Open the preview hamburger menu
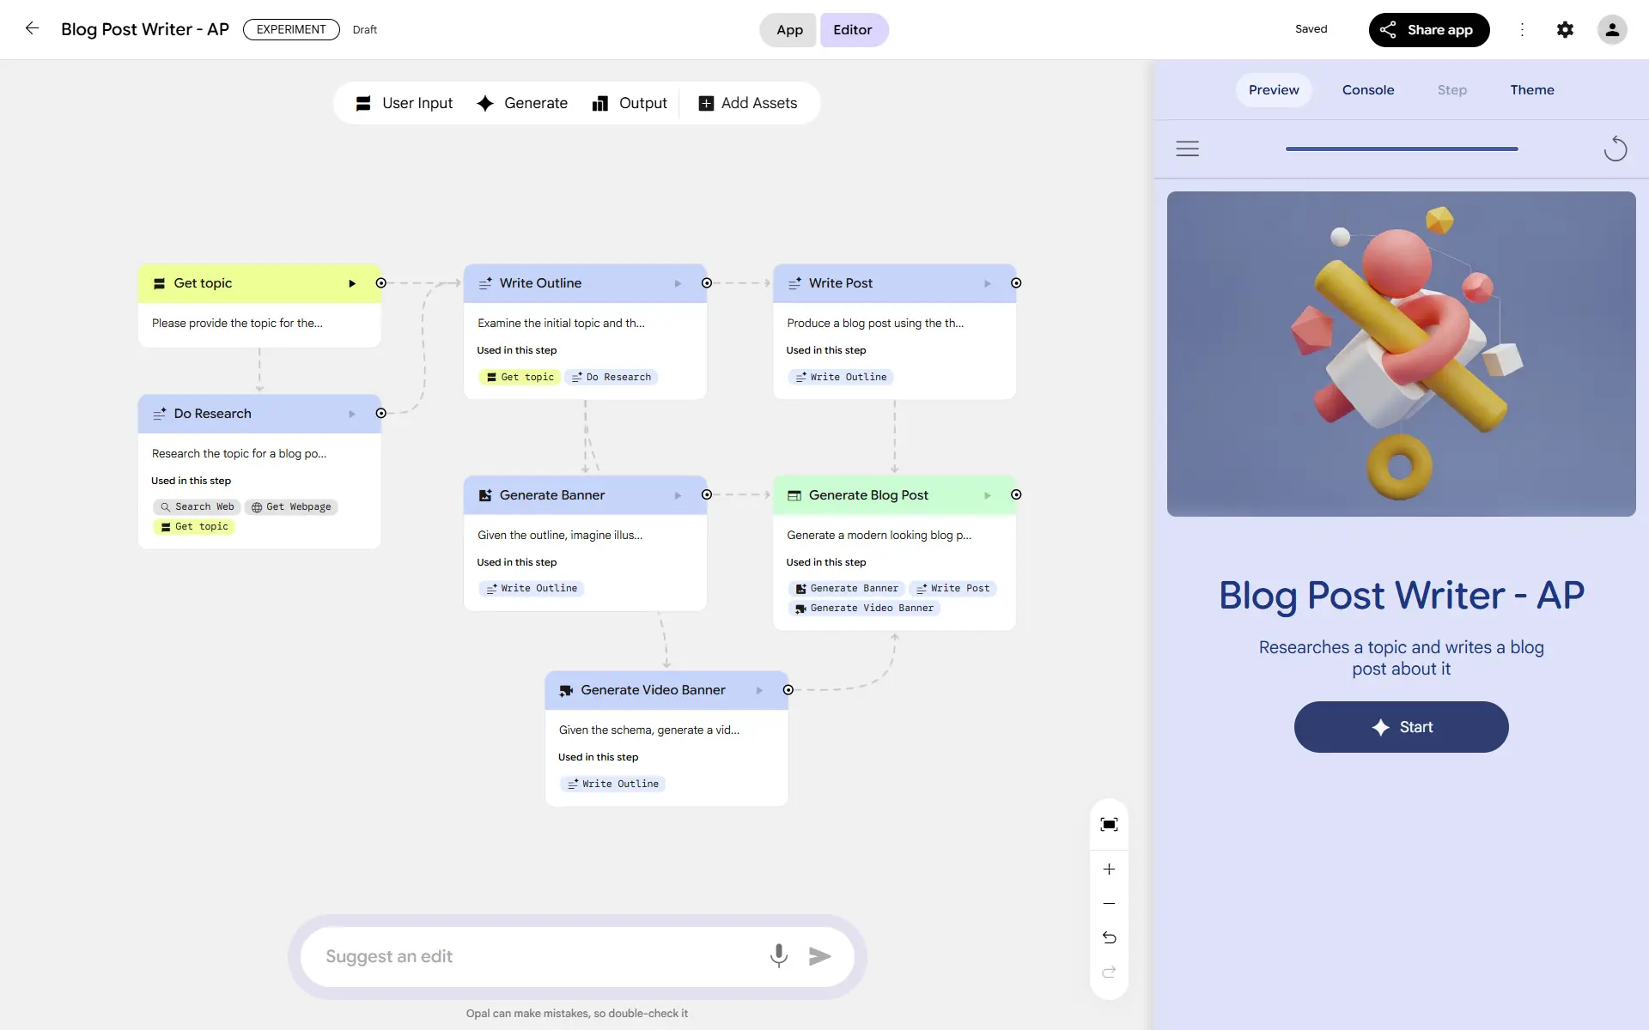 pyautogui.click(x=1187, y=148)
